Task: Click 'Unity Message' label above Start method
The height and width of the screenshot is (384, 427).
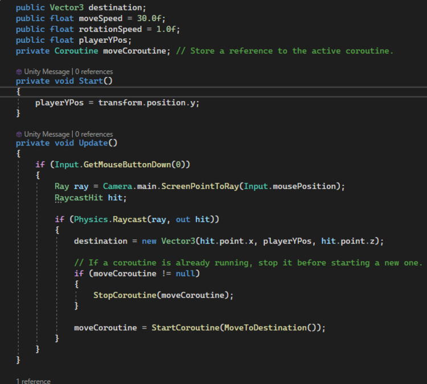Action: tap(47, 71)
